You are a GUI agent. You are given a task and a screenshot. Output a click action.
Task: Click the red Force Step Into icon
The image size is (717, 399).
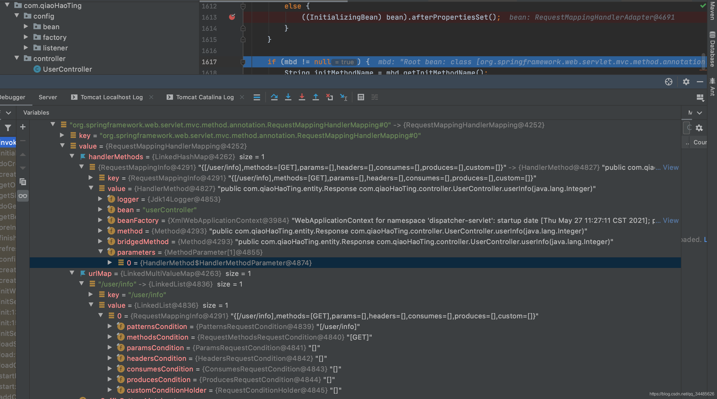(302, 97)
